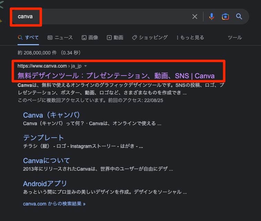Submit search with the magnifying glass icon
The image size is (261, 221).
point(239,17)
